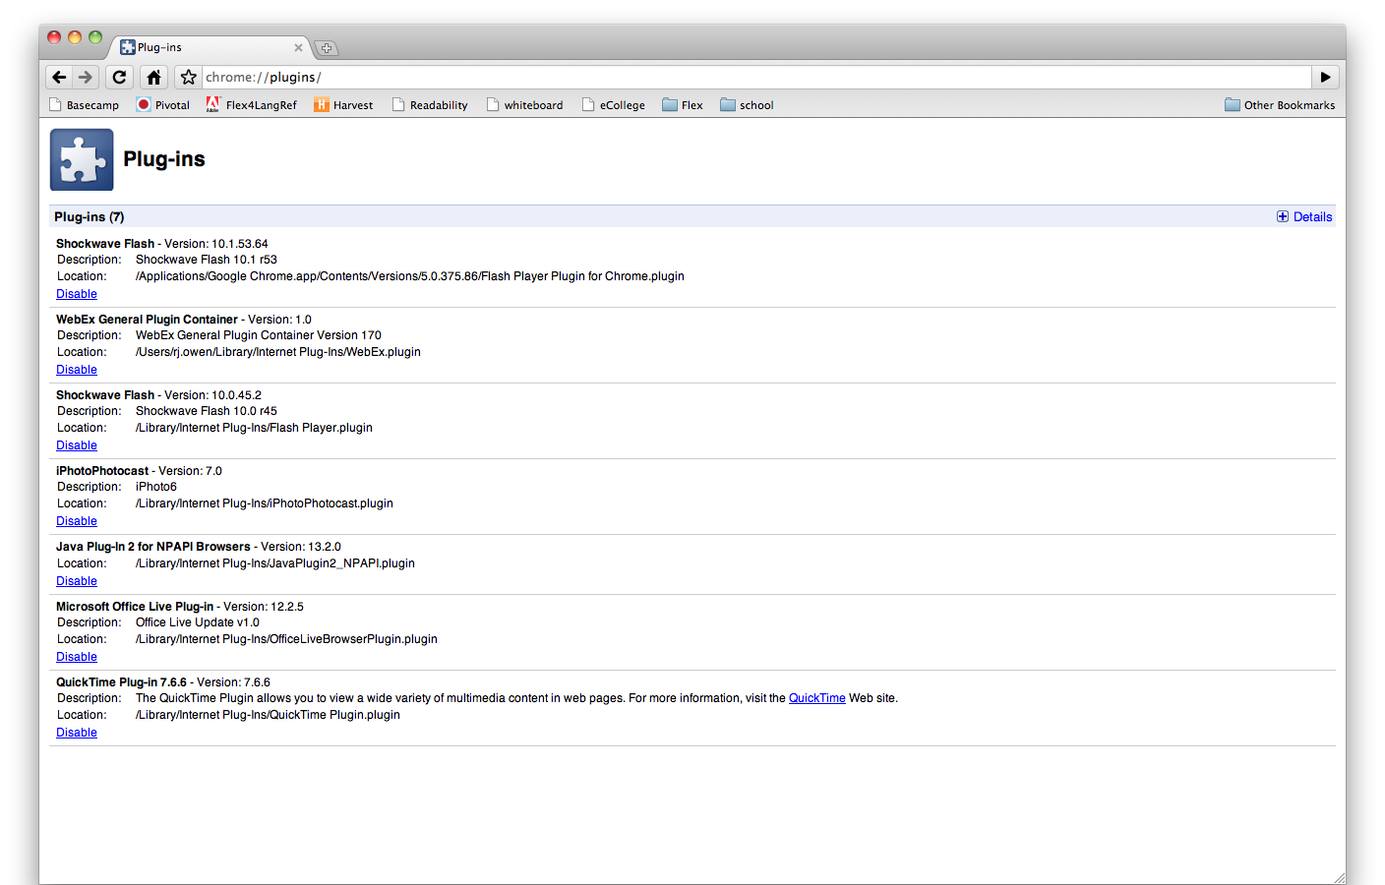The width and height of the screenshot is (1385, 885).
Task: Click the large Plug-ins page heading
Action: (164, 159)
